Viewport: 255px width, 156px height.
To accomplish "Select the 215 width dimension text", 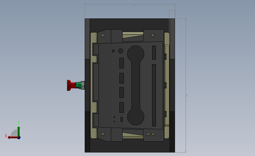I will [134, 5].
